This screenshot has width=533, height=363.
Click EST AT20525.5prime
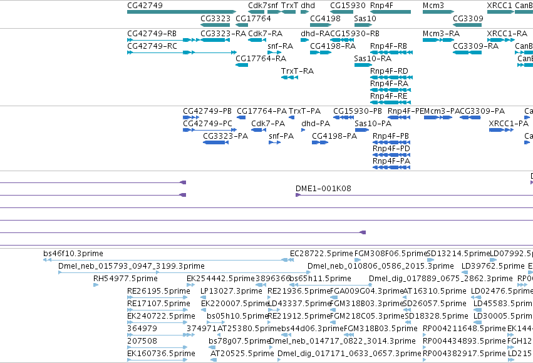(242, 354)
